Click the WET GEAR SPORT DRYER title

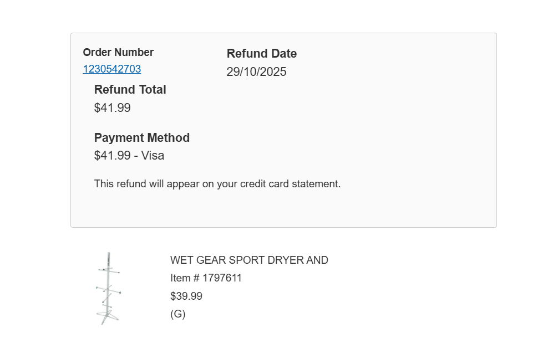click(x=249, y=260)
